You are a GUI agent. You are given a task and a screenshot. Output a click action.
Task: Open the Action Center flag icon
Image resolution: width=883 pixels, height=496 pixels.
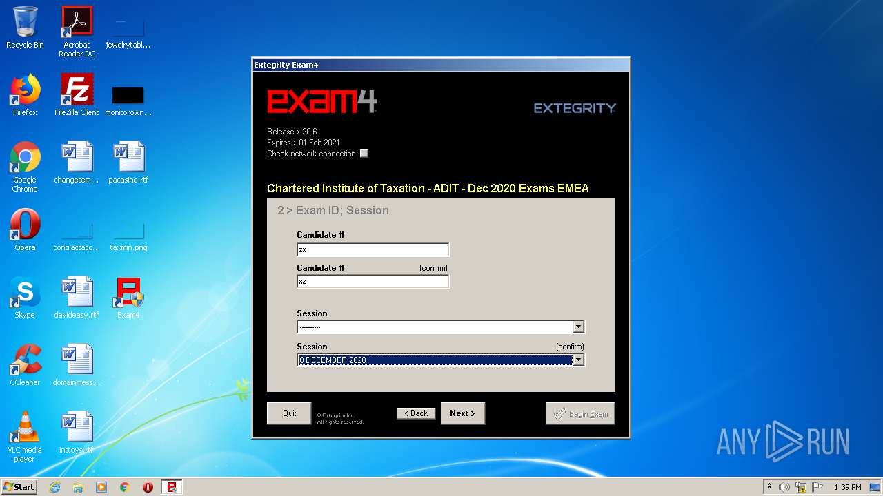(x=817, y=487)
